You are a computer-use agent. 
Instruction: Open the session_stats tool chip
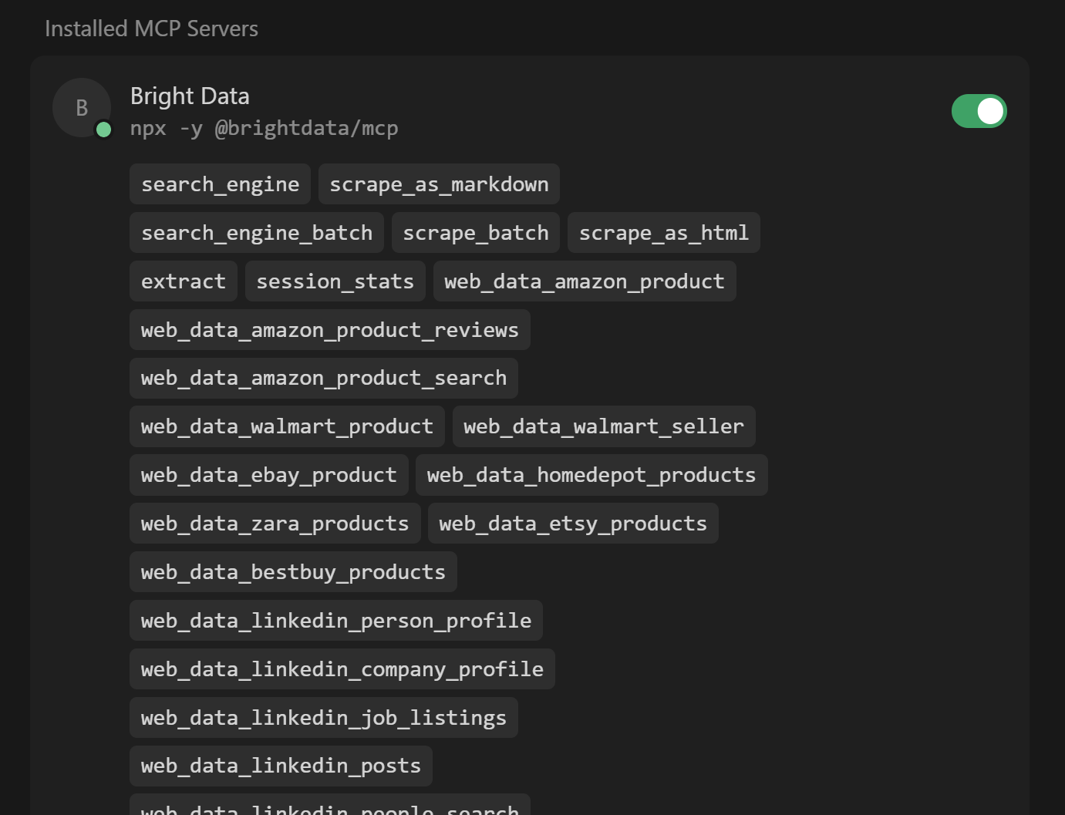(x=335, y=281)
